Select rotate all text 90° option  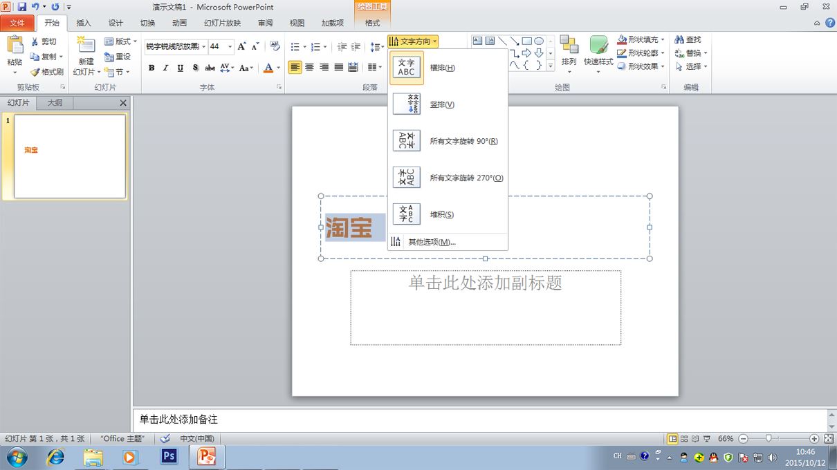pos(448,141)
